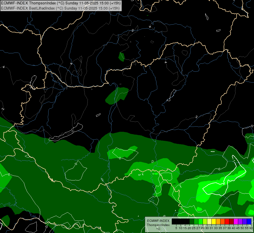Click legend tick value 45
The height and width of the screenshot is (233, 254).
(x=238, y=228)
